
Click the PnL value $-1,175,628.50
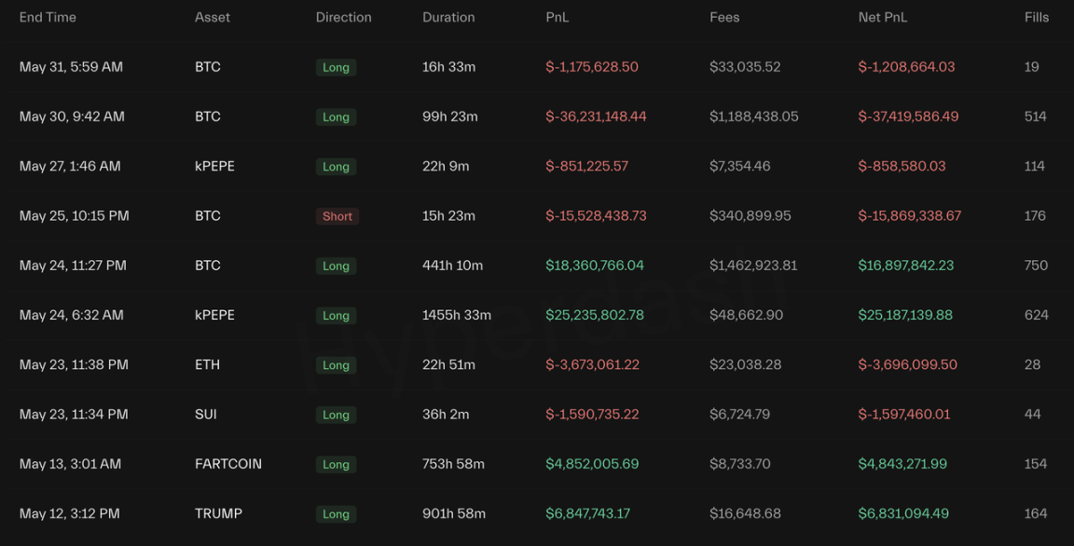(x=592, y=67)
